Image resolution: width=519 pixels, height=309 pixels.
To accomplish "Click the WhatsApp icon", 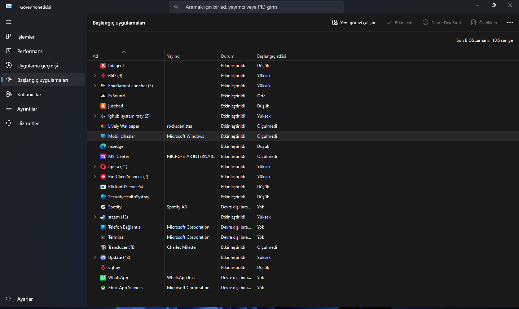I will click(103, 278).
